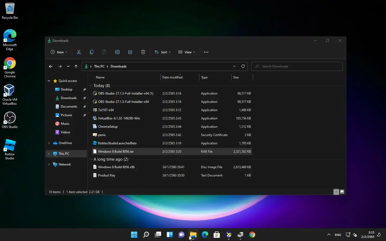Open Task View on taskbar
Viewport: 386px width, 241px height.
point(158,235)
